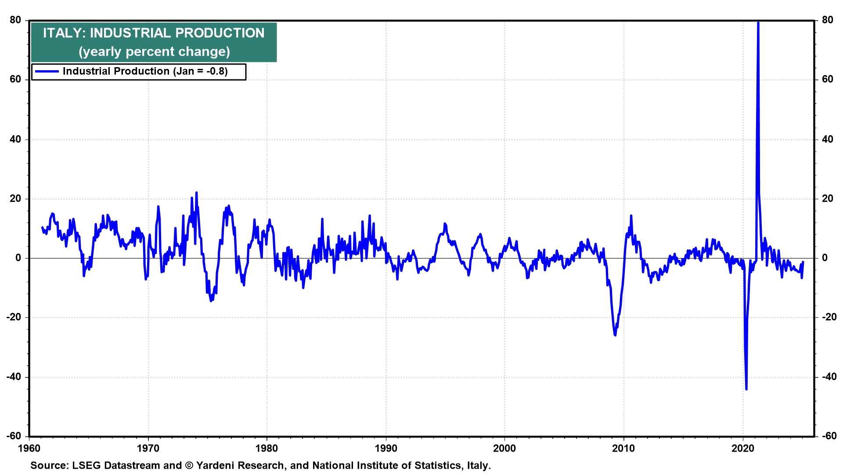Click the 2020 trough near -40
This screenshot has height=474, width=843.
coord(746,388)
